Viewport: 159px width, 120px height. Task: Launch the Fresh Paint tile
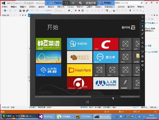click(x=80, y=70)
